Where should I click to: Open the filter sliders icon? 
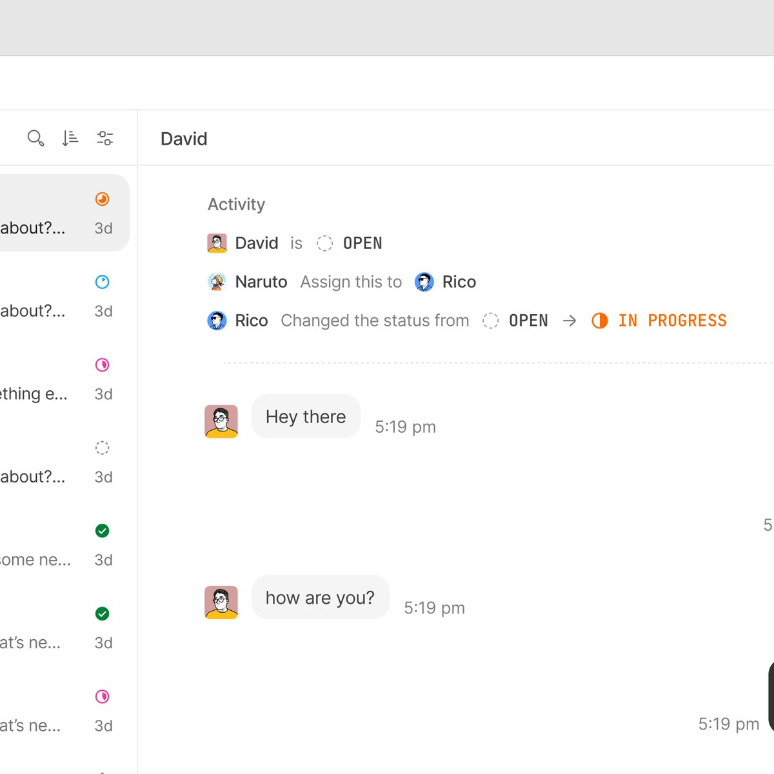[x=105, y=138]
